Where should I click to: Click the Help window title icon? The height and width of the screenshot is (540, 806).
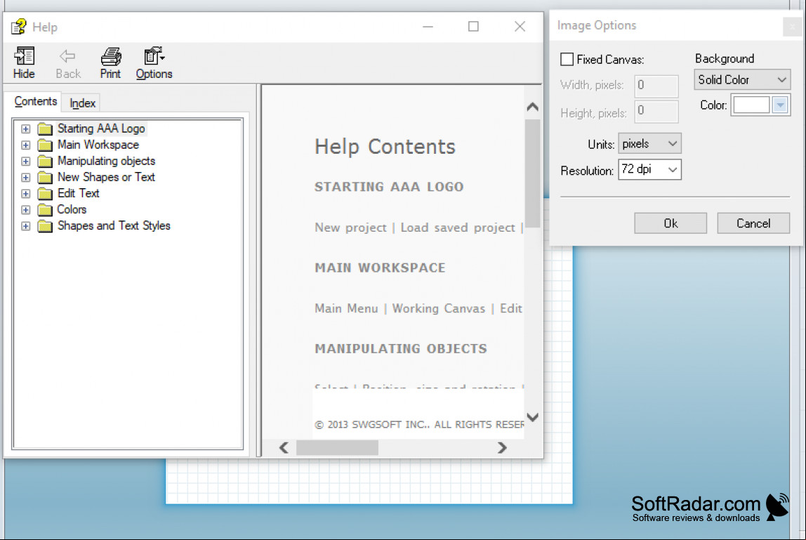pyautogui.click(x=19, y=26)
